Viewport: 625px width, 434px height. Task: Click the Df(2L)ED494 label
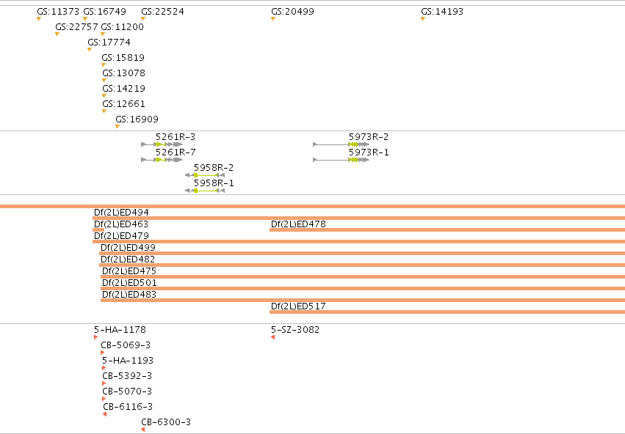coord(121,213)
